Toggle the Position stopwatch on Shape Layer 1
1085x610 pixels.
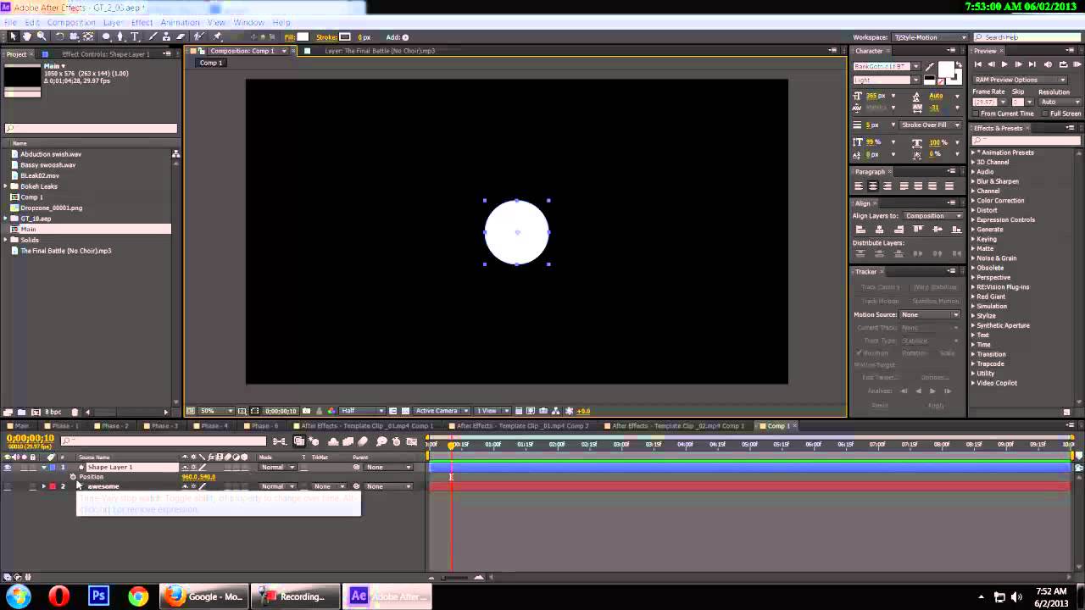coord(74,476)
